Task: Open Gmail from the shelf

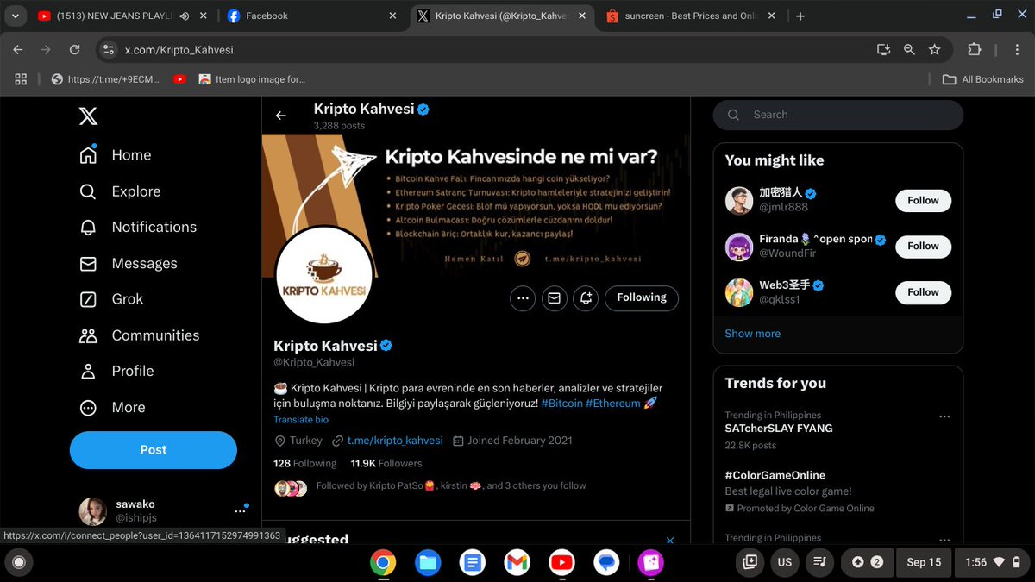Action: (517, 562)
